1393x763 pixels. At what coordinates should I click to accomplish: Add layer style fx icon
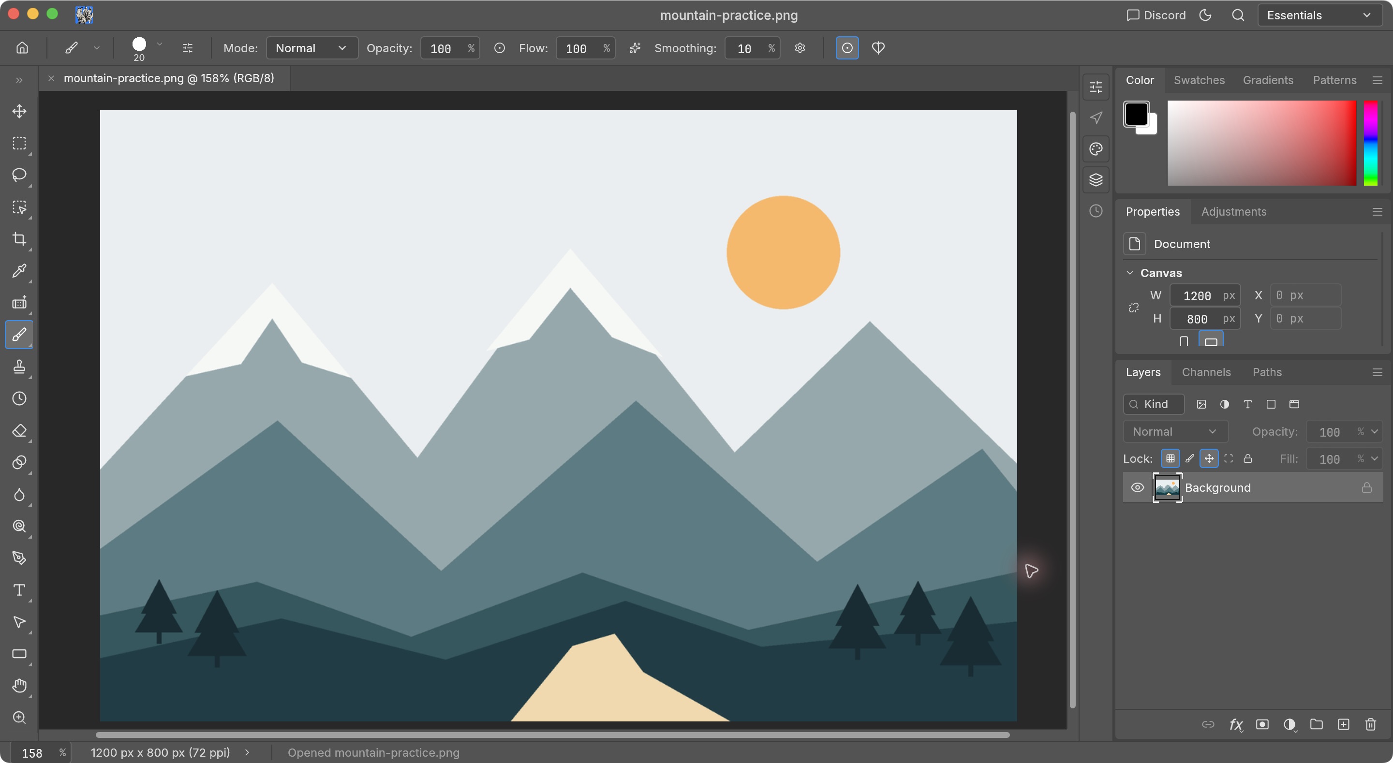point(1236,725)
